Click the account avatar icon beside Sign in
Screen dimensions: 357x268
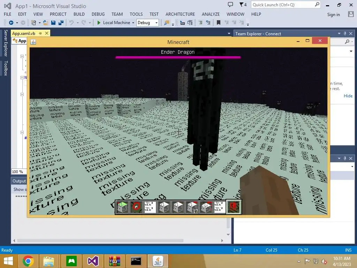351,14
